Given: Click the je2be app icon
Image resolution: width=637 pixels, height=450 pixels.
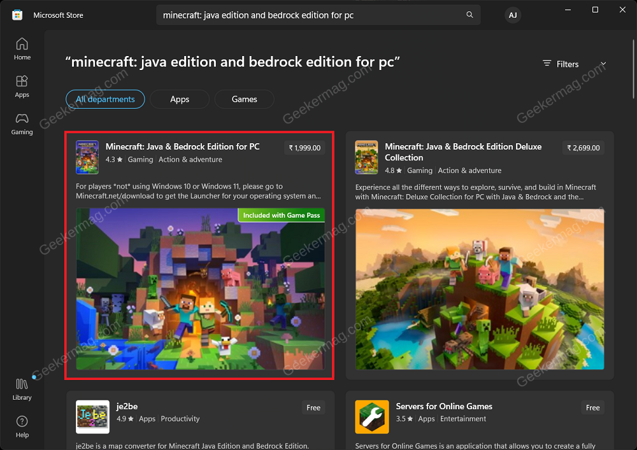Looking at the screenshot, I should (92, 417).
